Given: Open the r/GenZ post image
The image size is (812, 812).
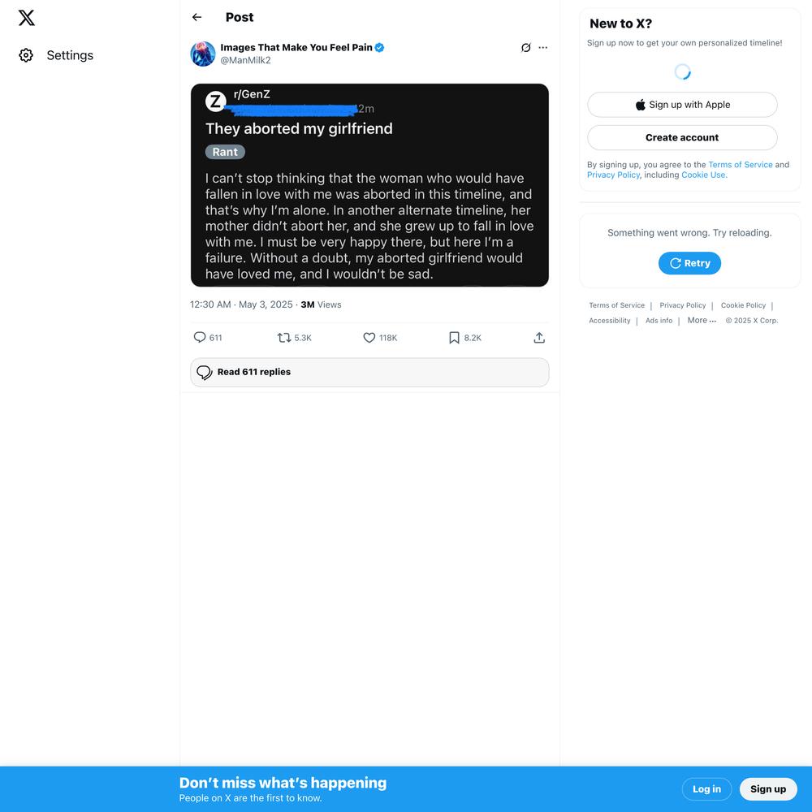Looking at the screenshot, I should click(x=369, y=185).
